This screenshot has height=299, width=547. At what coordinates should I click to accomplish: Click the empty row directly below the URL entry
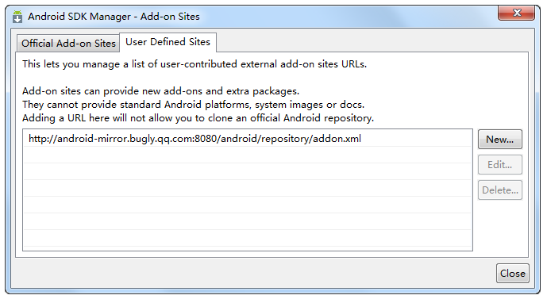coord(247,155)
